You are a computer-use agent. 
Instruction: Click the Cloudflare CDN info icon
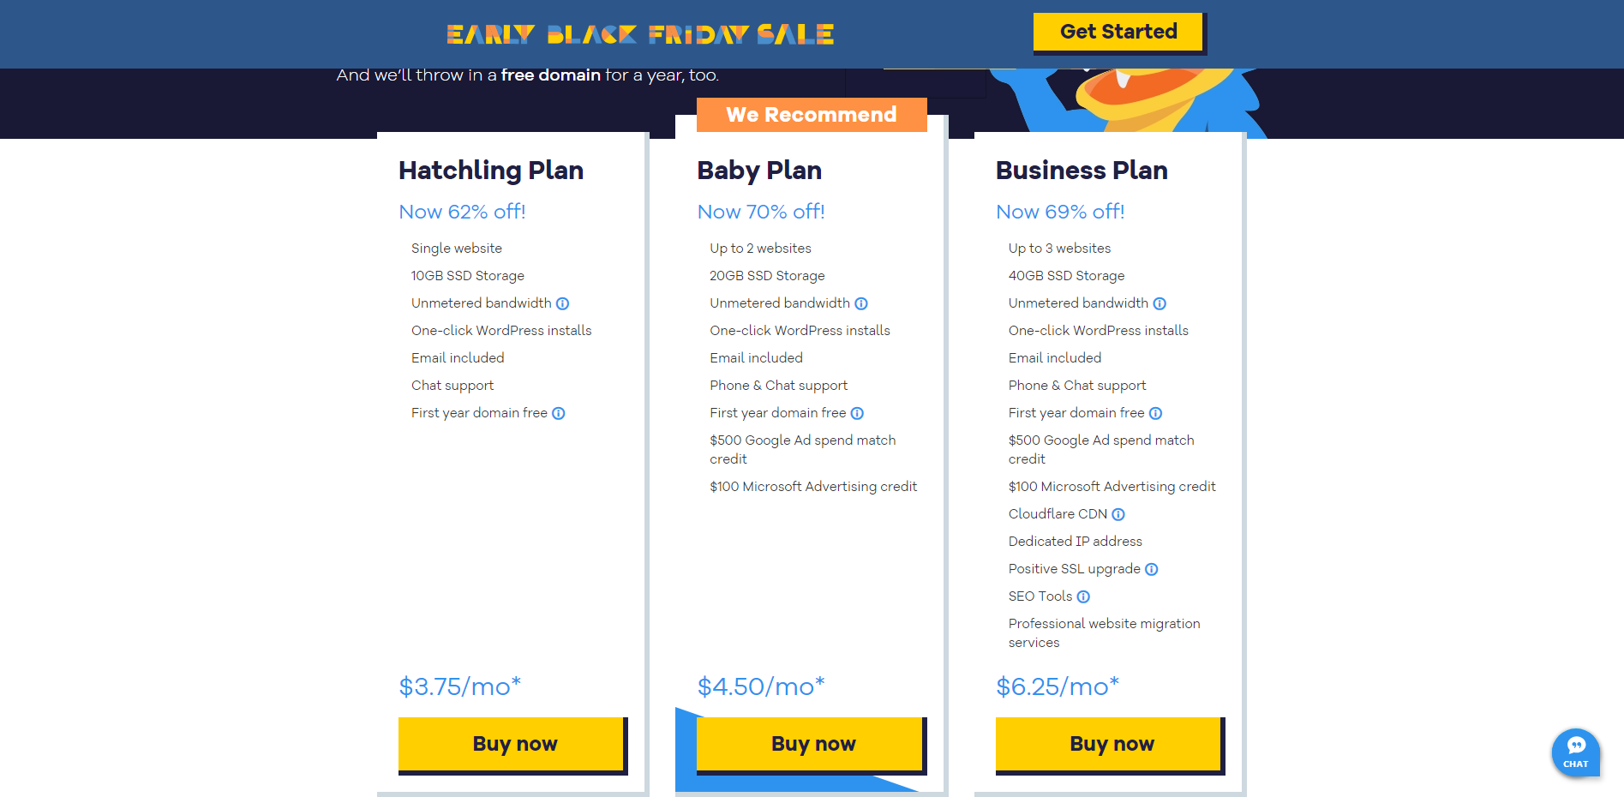[x=1118, y=514]
